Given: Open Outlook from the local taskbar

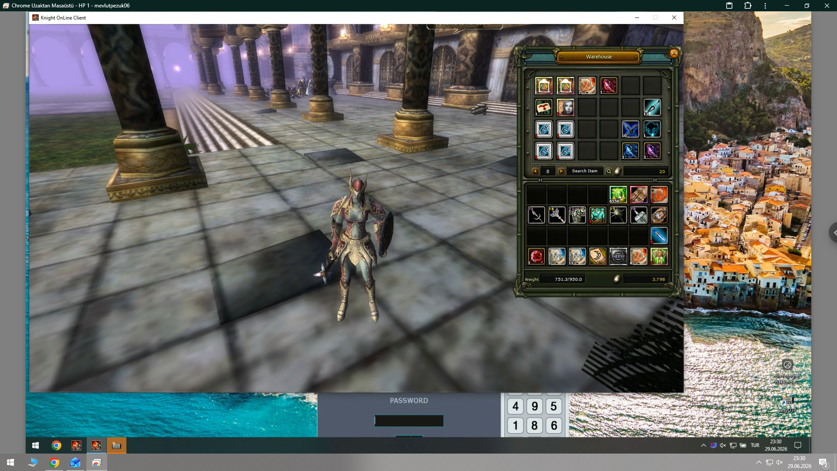Looking at the screenshot, I should pos(75,462).
